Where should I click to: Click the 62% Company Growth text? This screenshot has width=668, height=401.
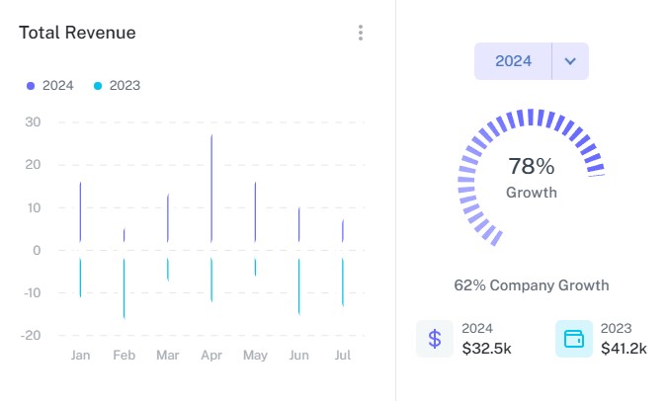point(532,285)
